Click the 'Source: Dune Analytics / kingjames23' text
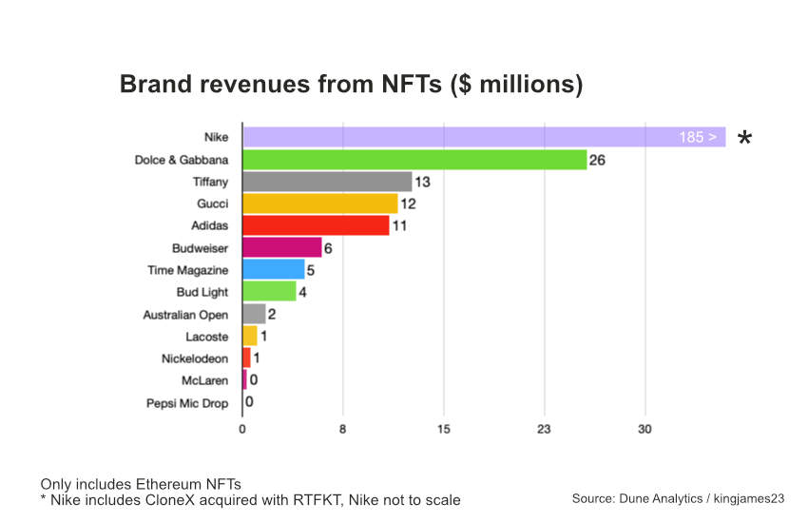The height and width of the screenshot is (523, 808). (678, 498)
